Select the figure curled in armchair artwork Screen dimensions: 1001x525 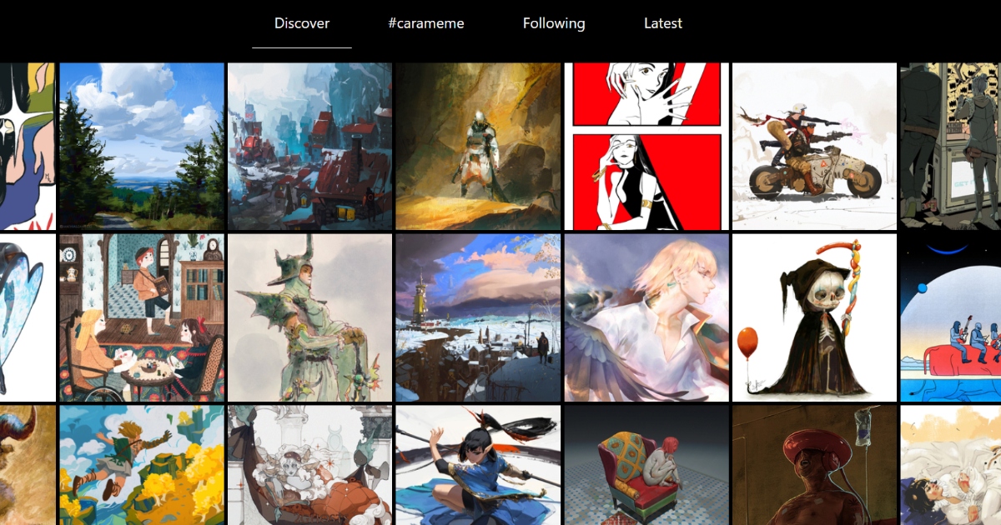click(646, 465)
